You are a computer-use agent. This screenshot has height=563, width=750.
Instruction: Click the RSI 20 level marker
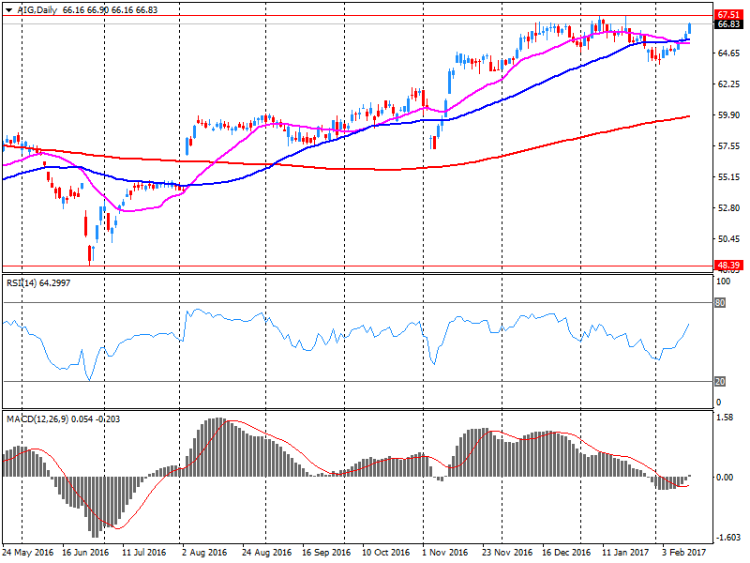720,381
